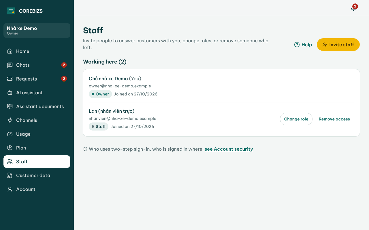
Task: Open notifications bell icon
Action: [x=353, y=8]
